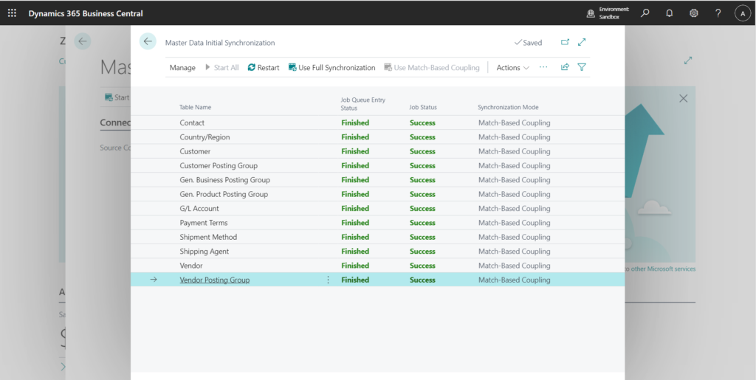Viewport: 756px width, 380px height.
Task: Open the settings gear icon
Action: (x=693, y=13)
